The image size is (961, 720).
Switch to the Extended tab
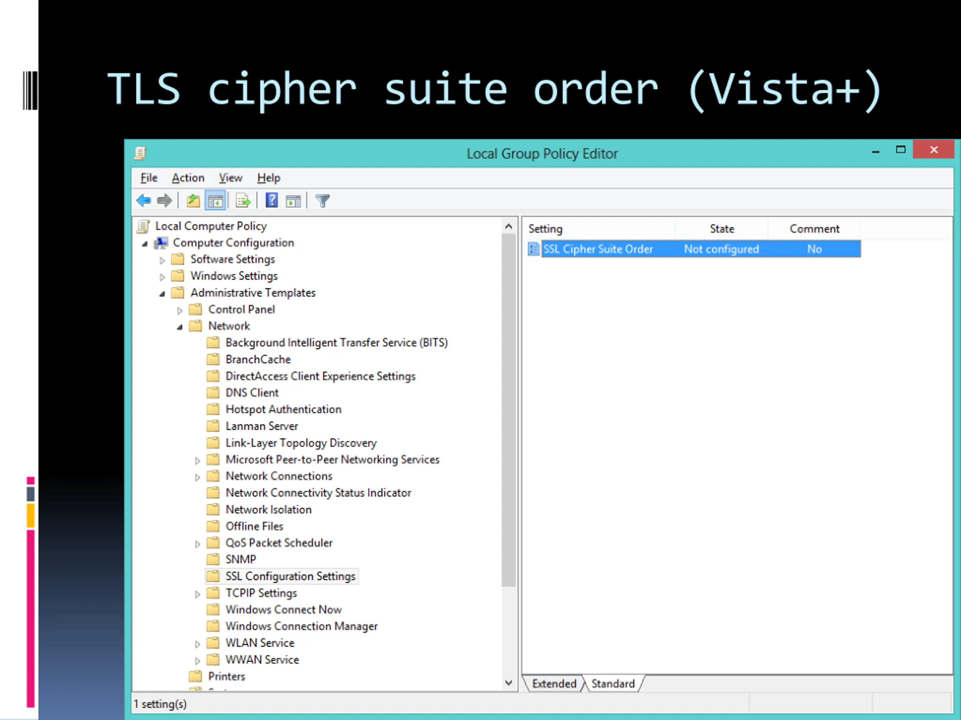[x=554, y=684]
